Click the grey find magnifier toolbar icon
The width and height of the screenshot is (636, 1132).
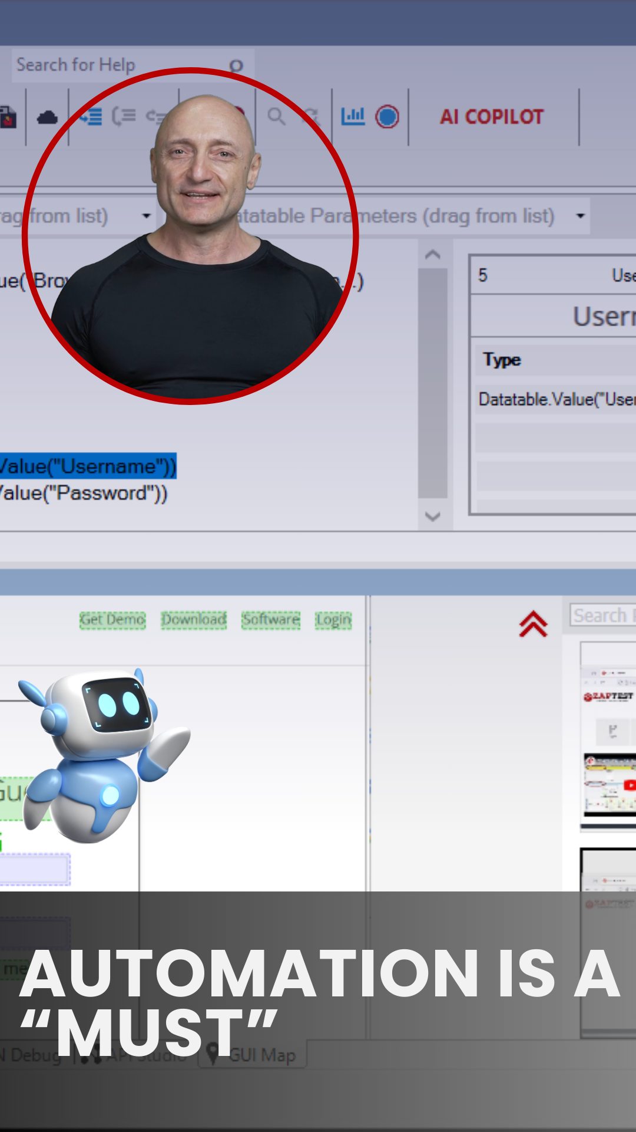click(276, 116)
